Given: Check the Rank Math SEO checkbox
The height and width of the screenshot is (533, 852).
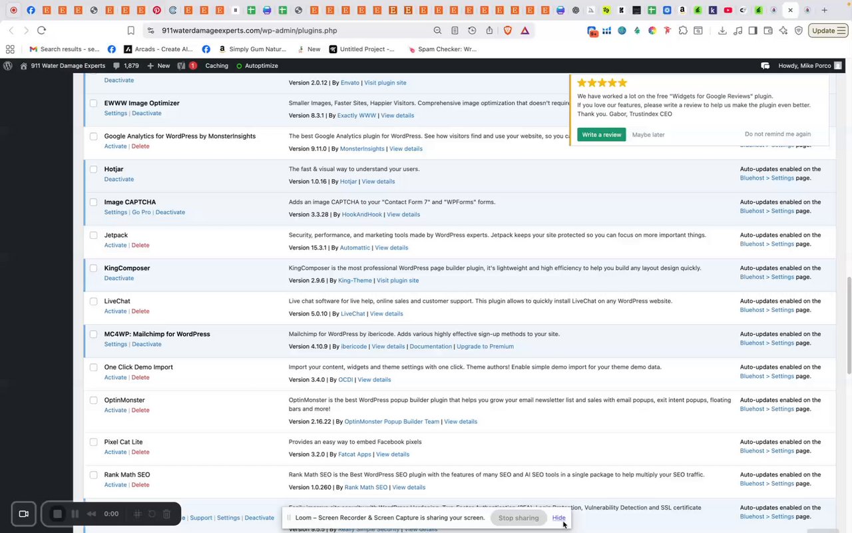Looking at the screenshot, I should pos(93,474).
